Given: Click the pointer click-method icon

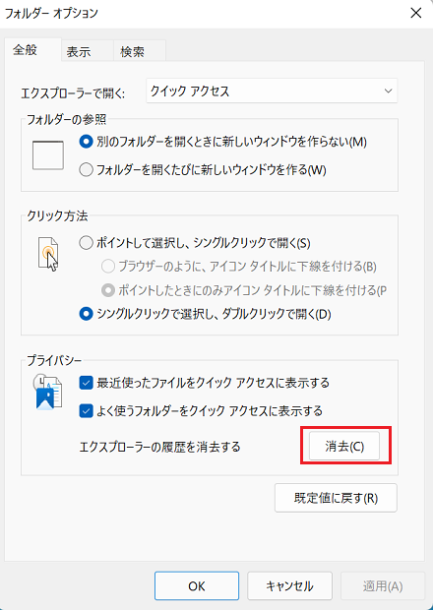Looking at the screenshot, I should tap(48, 254).
